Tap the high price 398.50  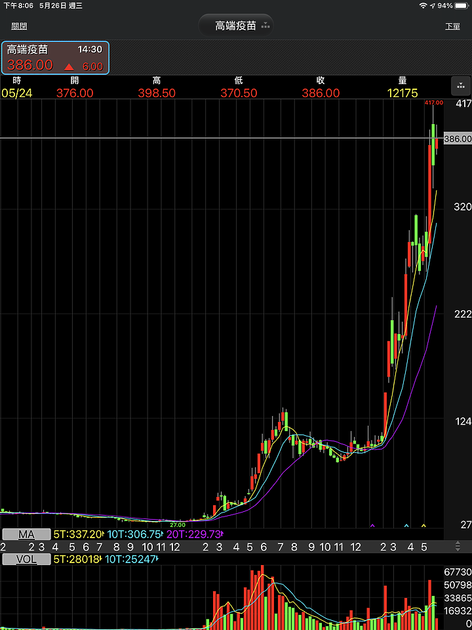[157, 93]
